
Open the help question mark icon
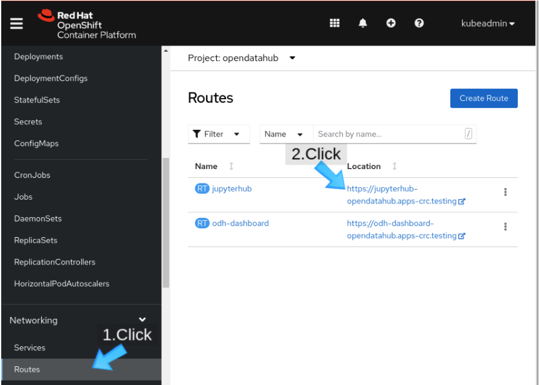tap(419, 23)
